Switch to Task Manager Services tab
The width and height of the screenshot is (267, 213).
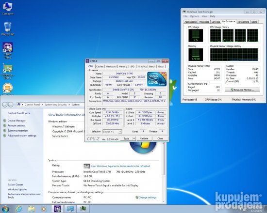click(x=216, y=22)
